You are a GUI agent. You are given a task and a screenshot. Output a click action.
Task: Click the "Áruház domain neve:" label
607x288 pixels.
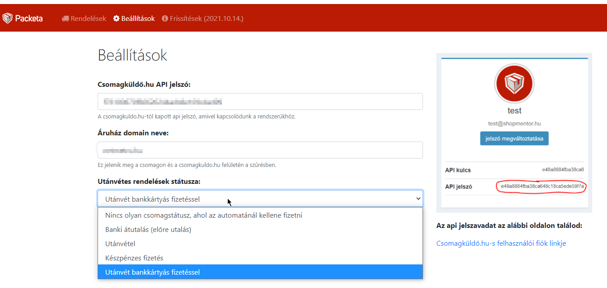[x=133, y=133]
